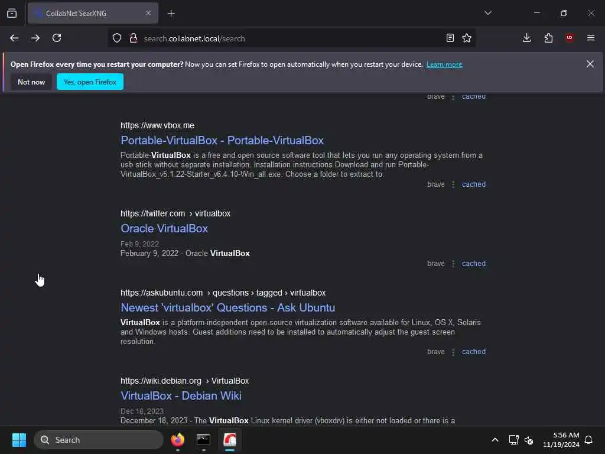
Task: Toggle reader view in address bar
Action: pos(450,38)
